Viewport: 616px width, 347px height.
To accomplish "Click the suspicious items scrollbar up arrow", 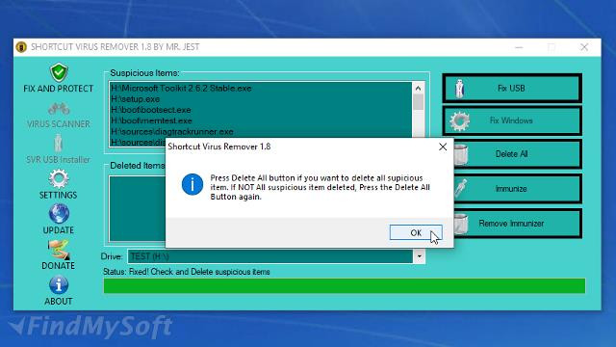I will [x=418, y=88].
